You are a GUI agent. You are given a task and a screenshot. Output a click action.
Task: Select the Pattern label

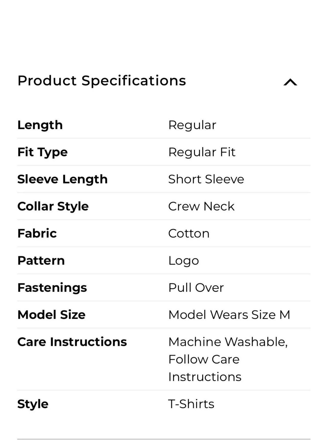coord(41,261)
